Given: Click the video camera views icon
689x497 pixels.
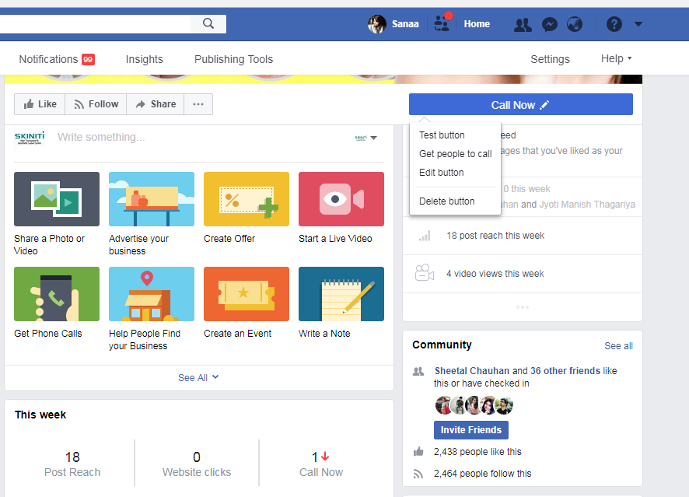Looking at the screenshot, I should point(425,273).
